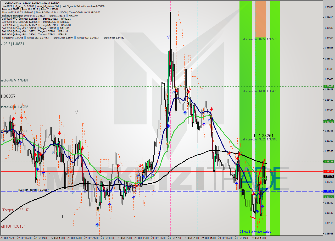Click the USDCAD,M15 symbol title
Viewport: 335px width, 241px height.
(x=13, y=3)
